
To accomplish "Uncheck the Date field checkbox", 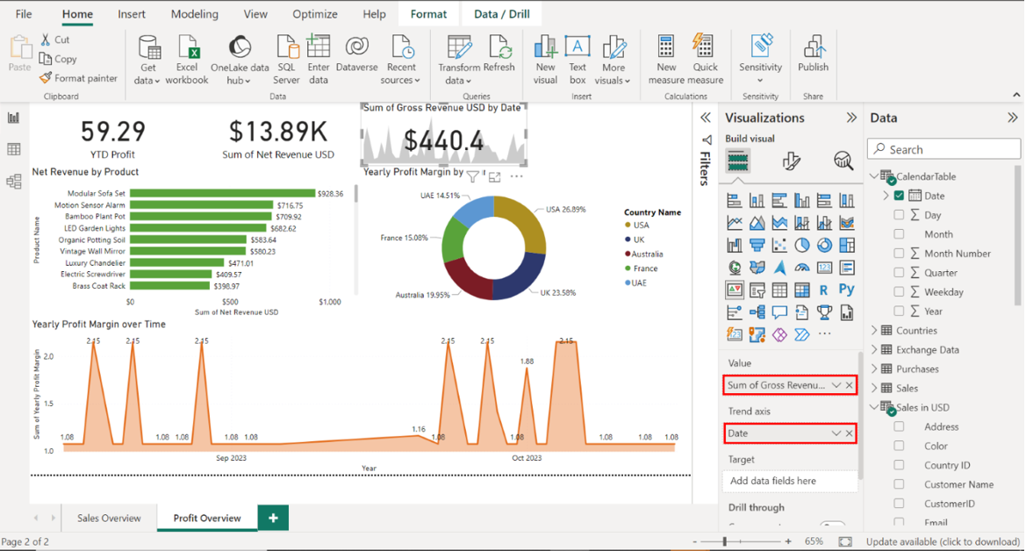I will [899, 196].
